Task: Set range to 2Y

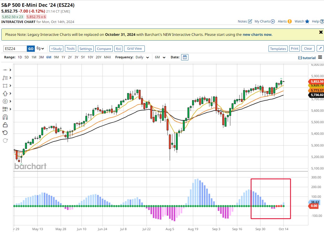Action: [x=70, y=57]
